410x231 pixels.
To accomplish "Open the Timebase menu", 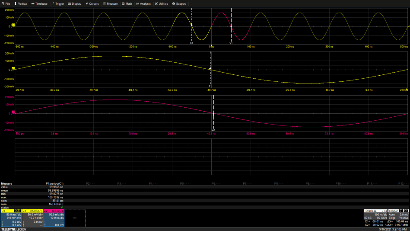I will (x=39, y=3).
